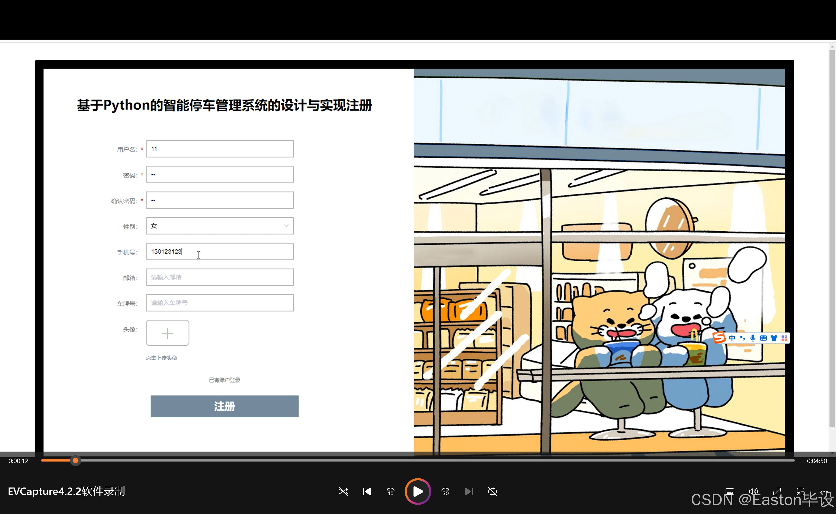Click the total duration 0:04:50
Screen dimensions: 836x514
[x=817, y=461]
